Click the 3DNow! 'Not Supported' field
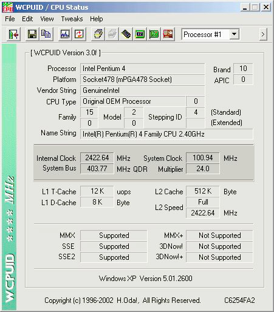The height and width of the screenshot is (312, 274). tap(219, 246)
